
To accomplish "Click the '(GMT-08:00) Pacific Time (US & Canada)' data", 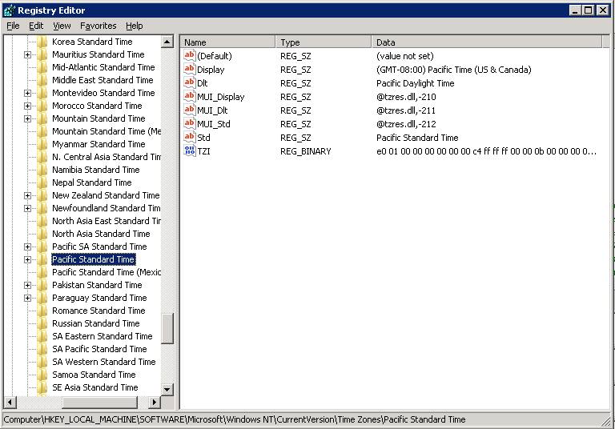I will coord(453,70).
